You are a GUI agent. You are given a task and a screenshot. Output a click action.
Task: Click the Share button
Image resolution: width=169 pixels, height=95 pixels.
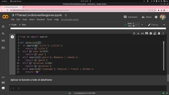click(147, 17)
